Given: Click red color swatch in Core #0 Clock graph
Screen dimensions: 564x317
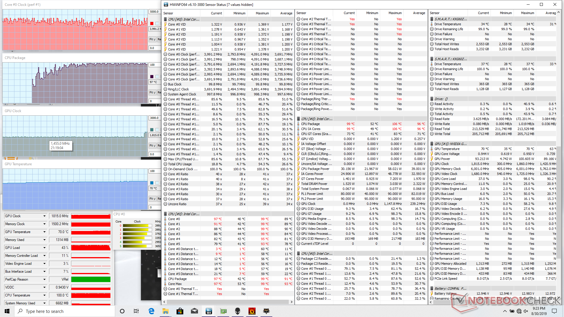Looking at the screenshot, I should click(x=152, y=23).
